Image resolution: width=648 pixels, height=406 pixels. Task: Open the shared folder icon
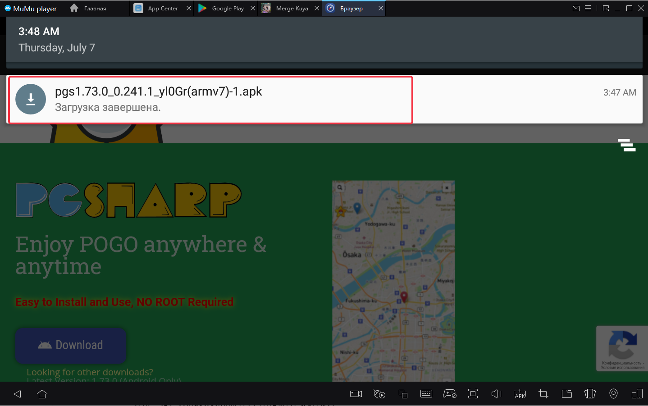click(x=567, y=394)
